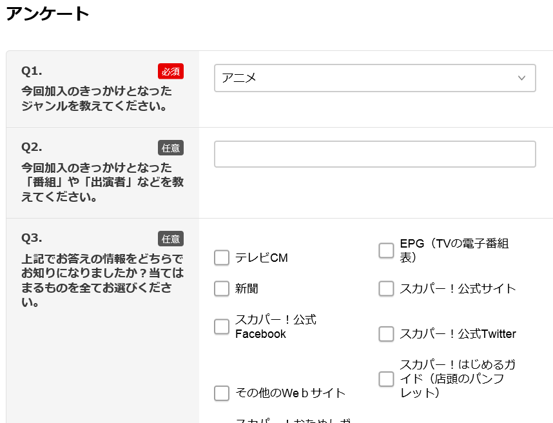The width and height of the screenshot is (553, 423).
Task: Enable the スカパー！公式Facebook option
Action: pos(222,327)
